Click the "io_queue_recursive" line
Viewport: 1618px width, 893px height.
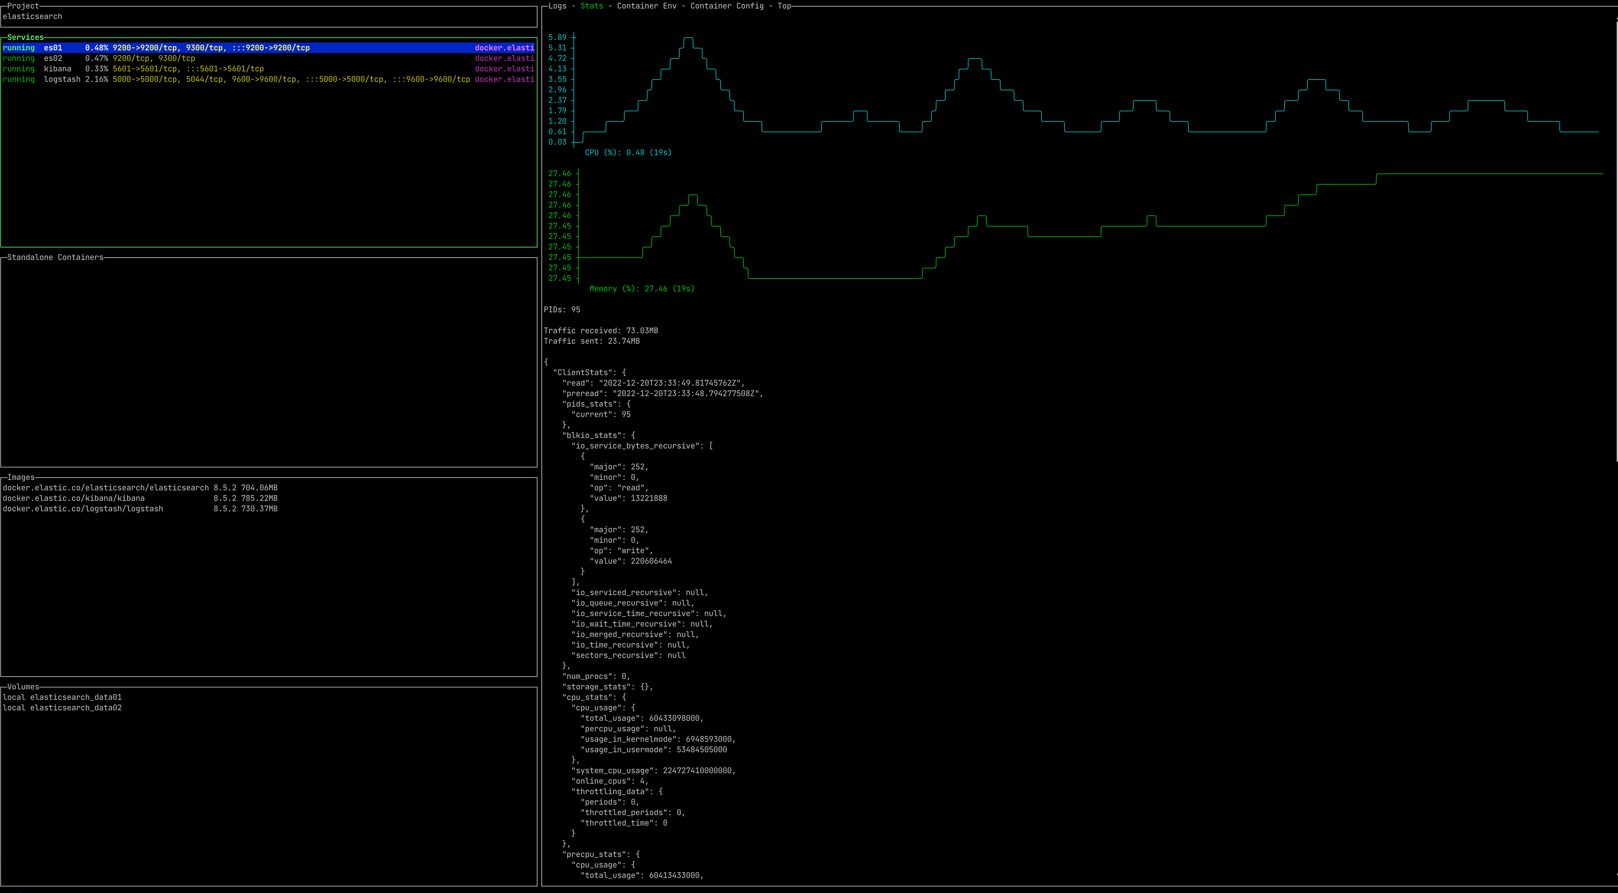tap(633, 603)
